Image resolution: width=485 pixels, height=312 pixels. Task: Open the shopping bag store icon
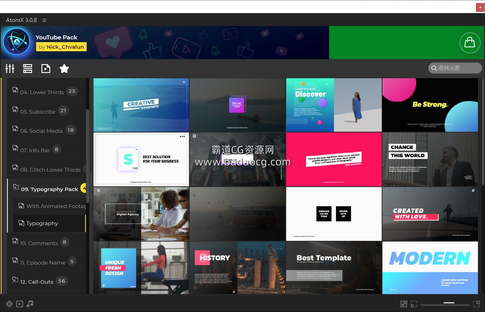pos(470,43)
